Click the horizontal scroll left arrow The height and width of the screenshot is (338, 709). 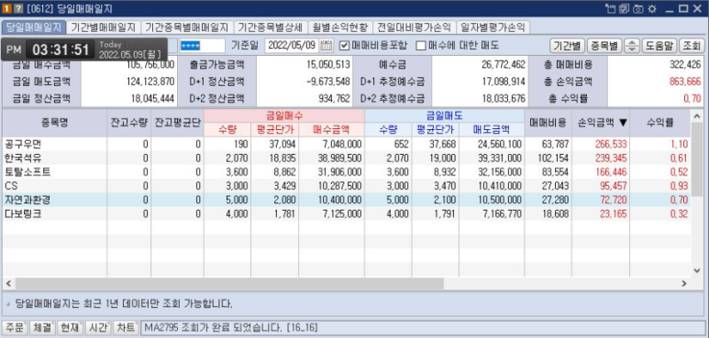[7, 283]
